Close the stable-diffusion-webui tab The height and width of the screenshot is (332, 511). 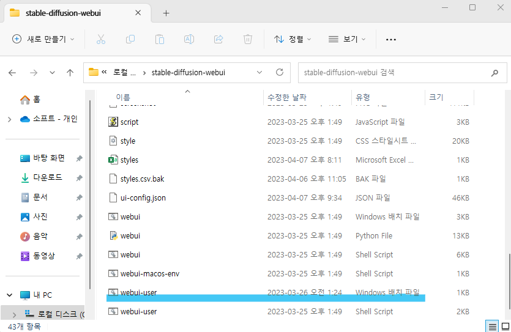pos(138,13)
